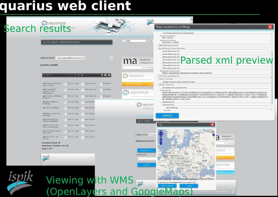Viewport: 278px width, 197px height.
Task: Click the close button under map
Action: coord(189,186)
